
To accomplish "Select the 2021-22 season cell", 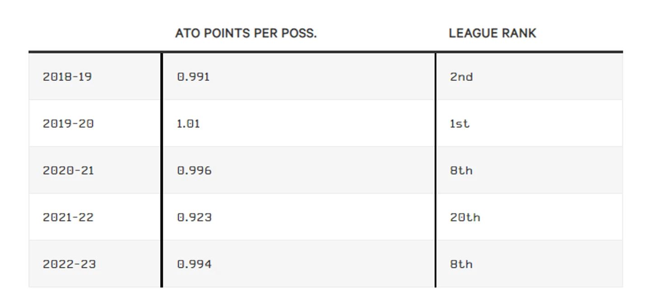I will tap(68, 217).
